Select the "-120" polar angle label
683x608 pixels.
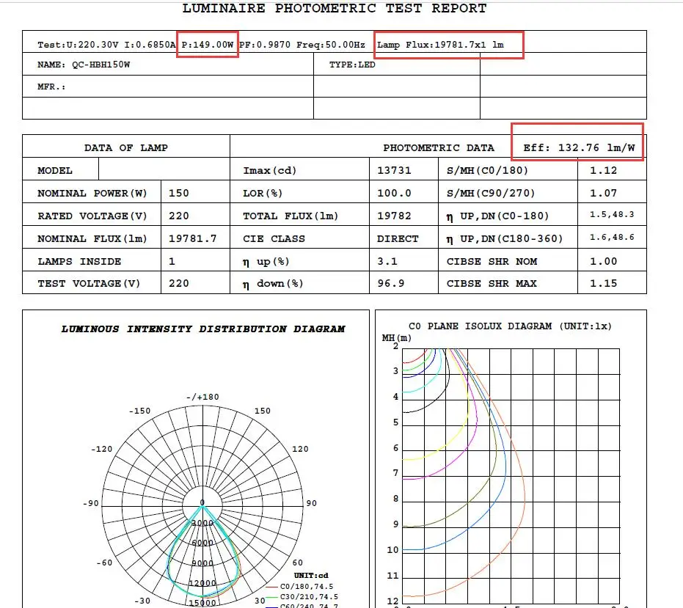point(101,449)
